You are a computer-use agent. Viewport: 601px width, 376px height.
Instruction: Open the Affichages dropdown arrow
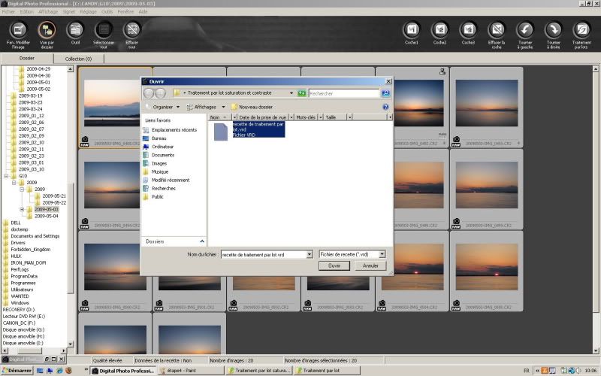(x=223, y=107)
